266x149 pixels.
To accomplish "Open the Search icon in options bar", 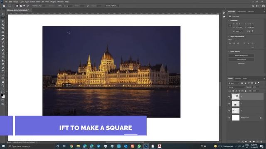I will coord(253,6).
